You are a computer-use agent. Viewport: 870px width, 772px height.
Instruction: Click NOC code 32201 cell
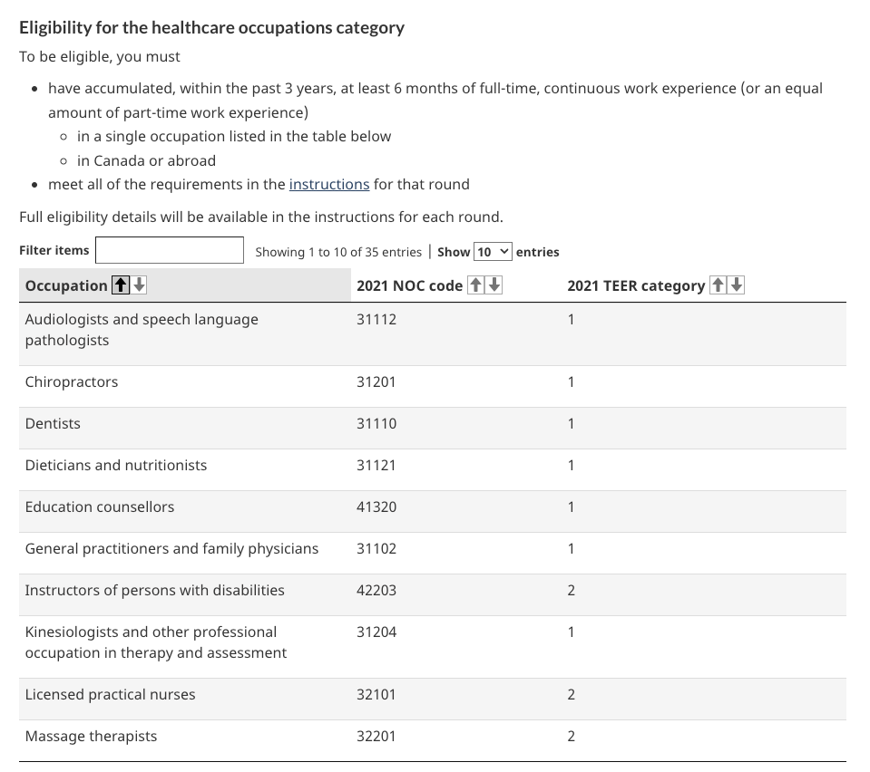point(376,736)
